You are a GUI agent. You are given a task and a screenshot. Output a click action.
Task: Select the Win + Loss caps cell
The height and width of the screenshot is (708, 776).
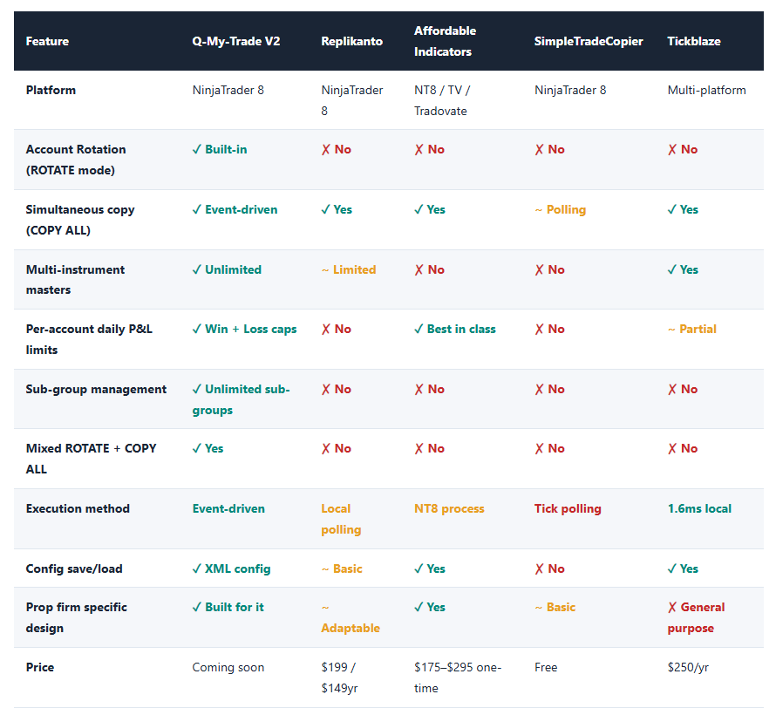[x=244, y=329]
